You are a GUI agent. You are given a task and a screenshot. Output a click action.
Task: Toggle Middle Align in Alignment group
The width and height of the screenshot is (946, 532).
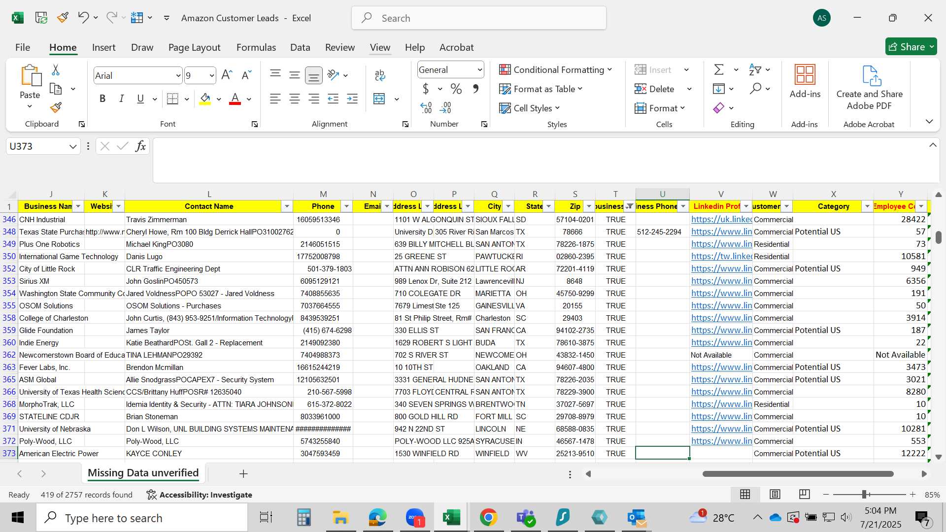(295, 74)
